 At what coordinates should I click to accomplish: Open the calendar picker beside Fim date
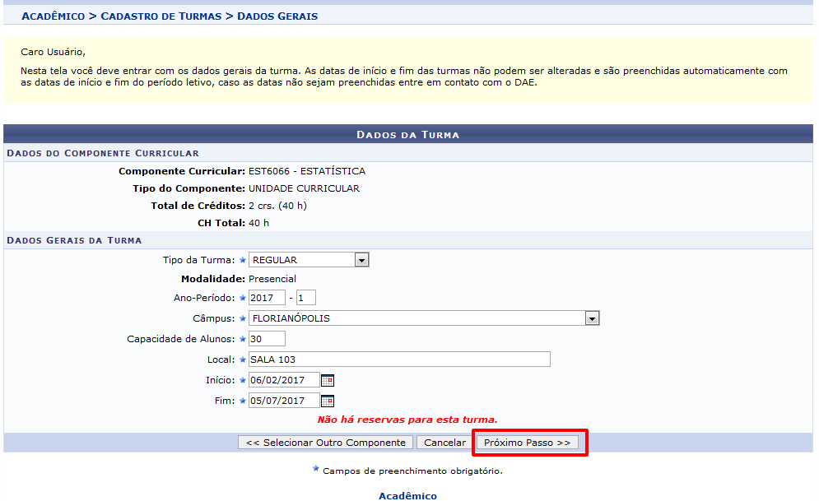[x=328, y=401]
